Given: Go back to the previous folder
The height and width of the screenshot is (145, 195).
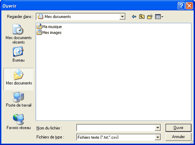Looking at the screenshot, I should coord(134,17).
